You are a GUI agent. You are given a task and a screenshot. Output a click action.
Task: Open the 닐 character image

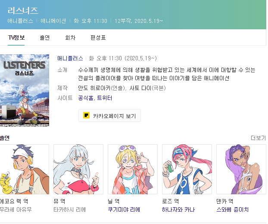[133, 169]
